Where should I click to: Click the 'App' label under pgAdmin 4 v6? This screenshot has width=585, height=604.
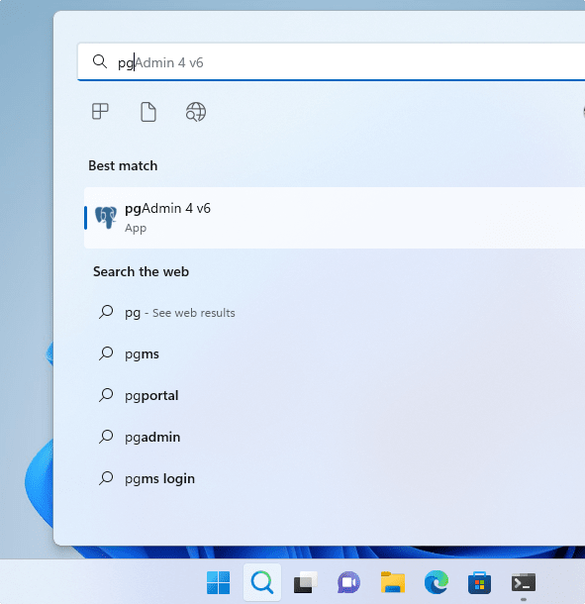point(136,228)
